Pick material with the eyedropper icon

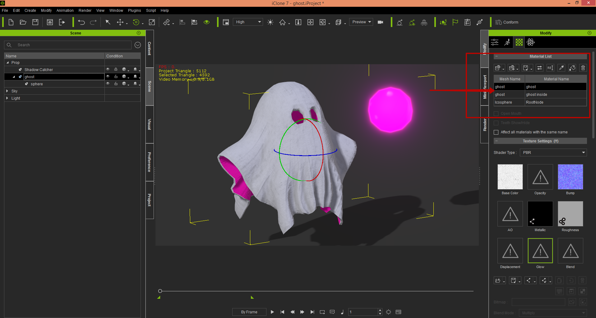click(x=561, y=68)
